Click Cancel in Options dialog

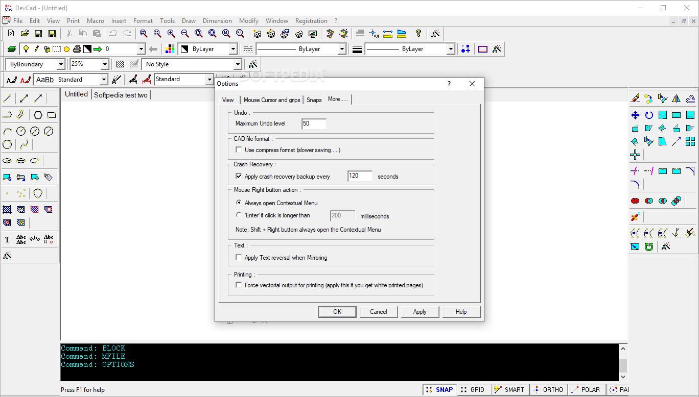click(x=379, y=312)
